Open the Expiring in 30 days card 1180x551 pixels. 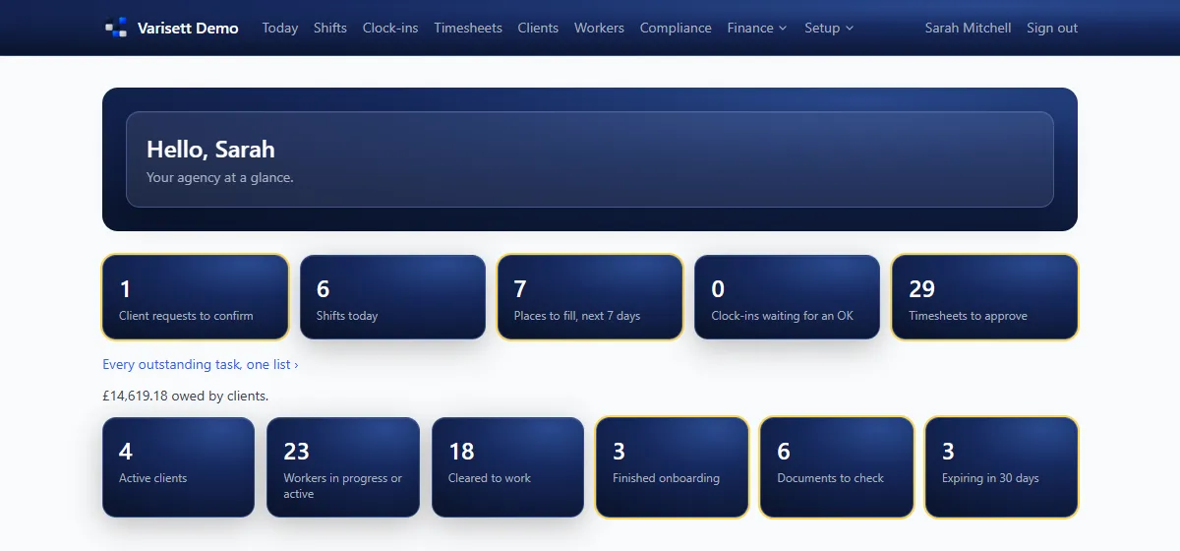(1001, 467)
